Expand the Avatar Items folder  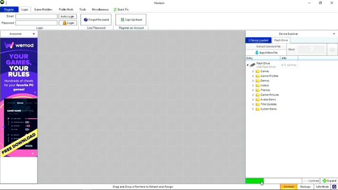(253, 100)
